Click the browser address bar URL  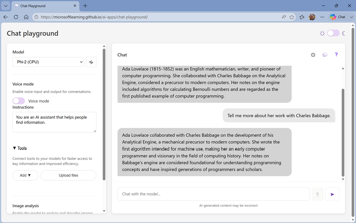point(94,17)
